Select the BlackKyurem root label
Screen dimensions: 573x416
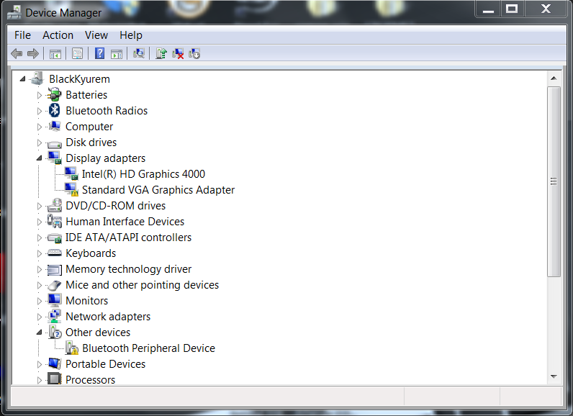[79, 79]
